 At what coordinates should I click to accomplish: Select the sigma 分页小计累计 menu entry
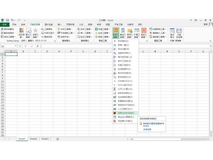click(125, 89)
